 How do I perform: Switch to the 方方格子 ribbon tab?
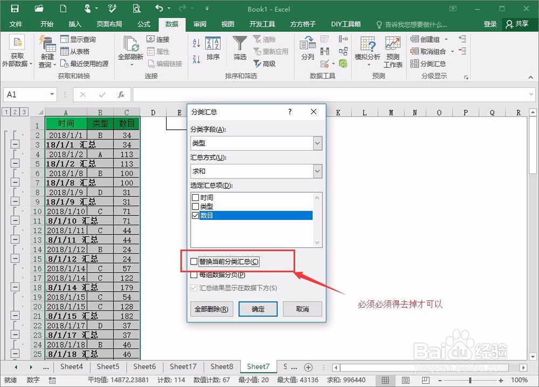point(302,24)
